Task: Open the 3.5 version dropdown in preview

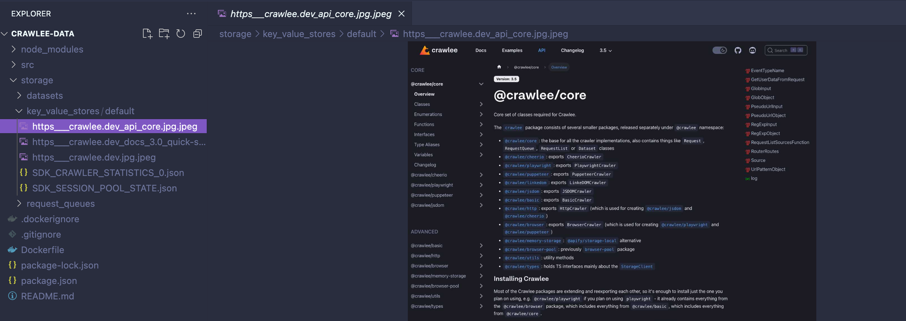Action: coord(606,50)
